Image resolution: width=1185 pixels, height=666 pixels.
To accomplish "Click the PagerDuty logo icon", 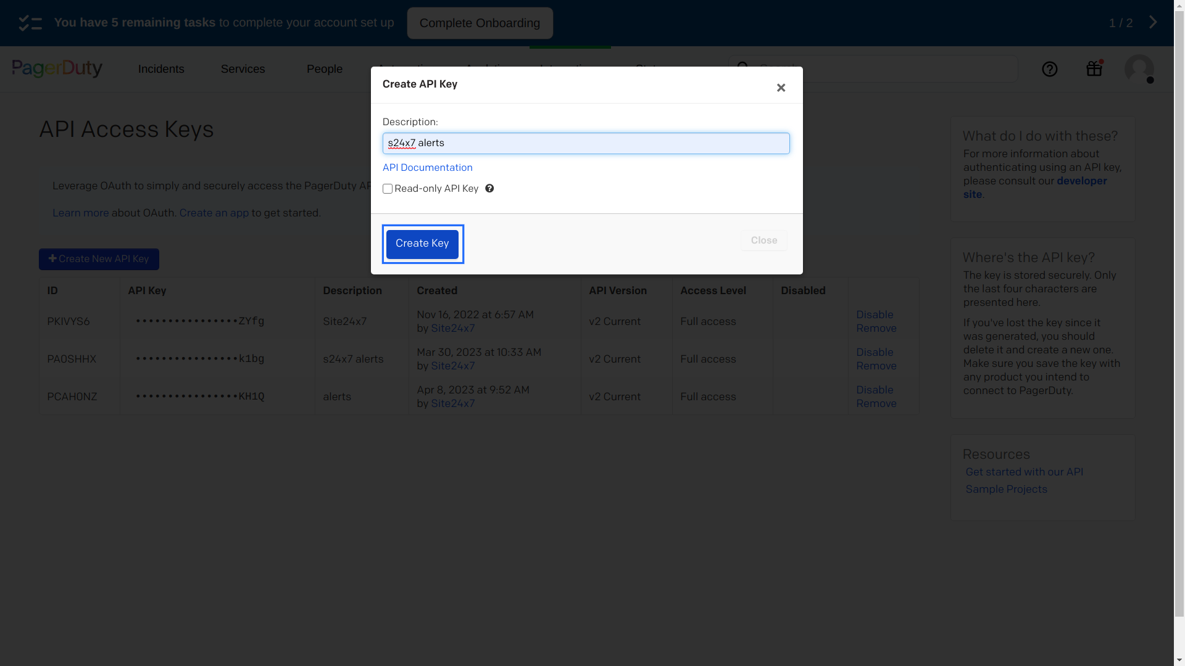I will 57,68.
